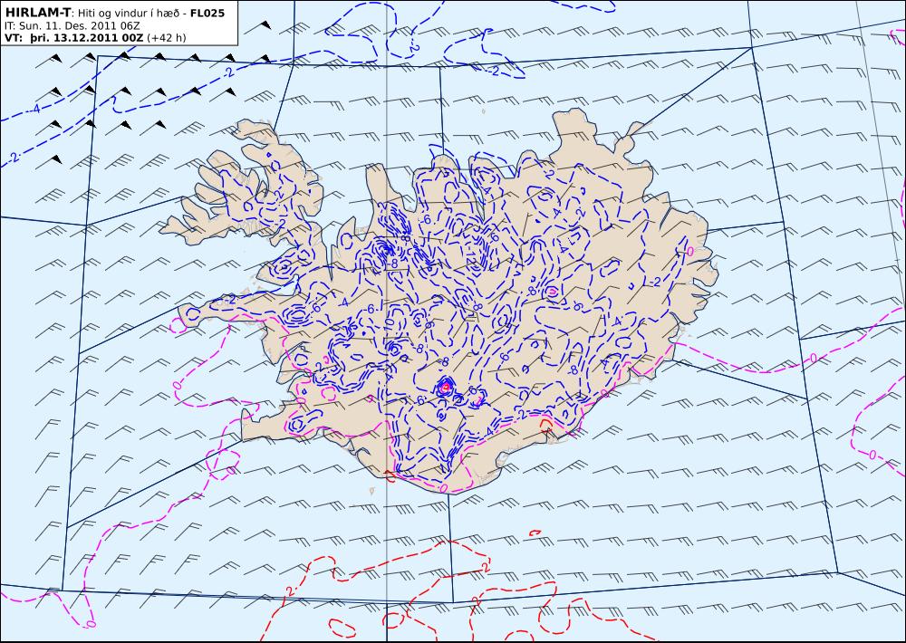The image size is (906, 643).
Task: Select the 'IT: Sun. 11. Des. 2011 06Z' line
Action: point(72,26)
